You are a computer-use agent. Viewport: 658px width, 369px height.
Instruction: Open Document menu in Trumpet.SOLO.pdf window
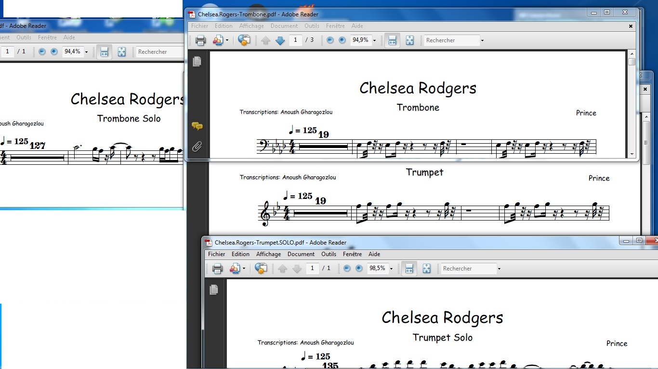(301, 254)
